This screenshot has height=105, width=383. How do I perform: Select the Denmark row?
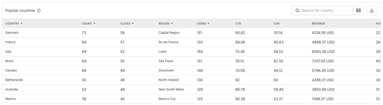click(x=12, y=33)
